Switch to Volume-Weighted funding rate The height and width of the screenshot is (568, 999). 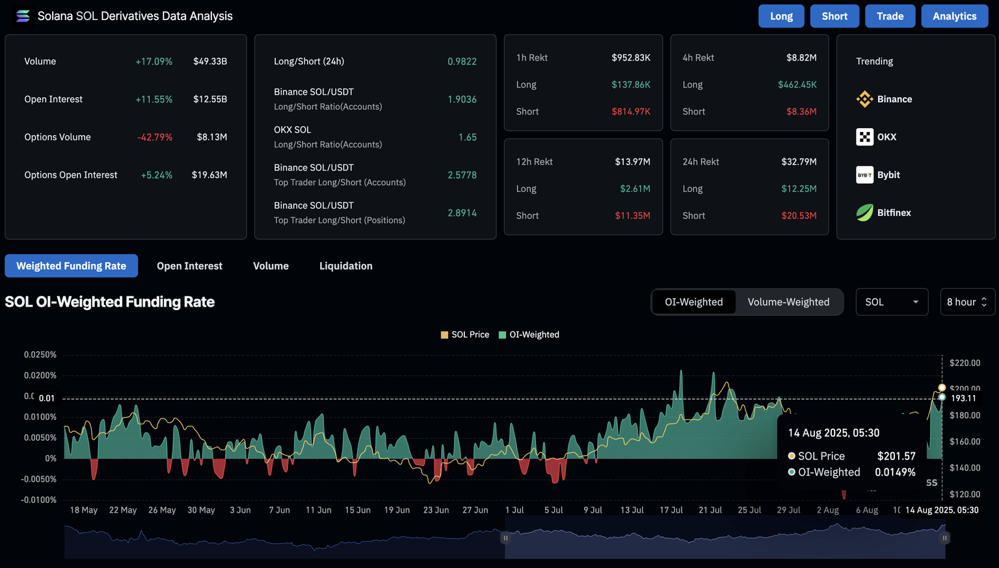click(788, 302)
